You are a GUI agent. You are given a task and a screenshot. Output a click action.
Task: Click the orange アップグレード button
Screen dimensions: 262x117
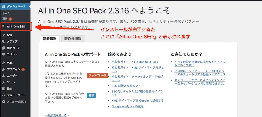(97, 75)
